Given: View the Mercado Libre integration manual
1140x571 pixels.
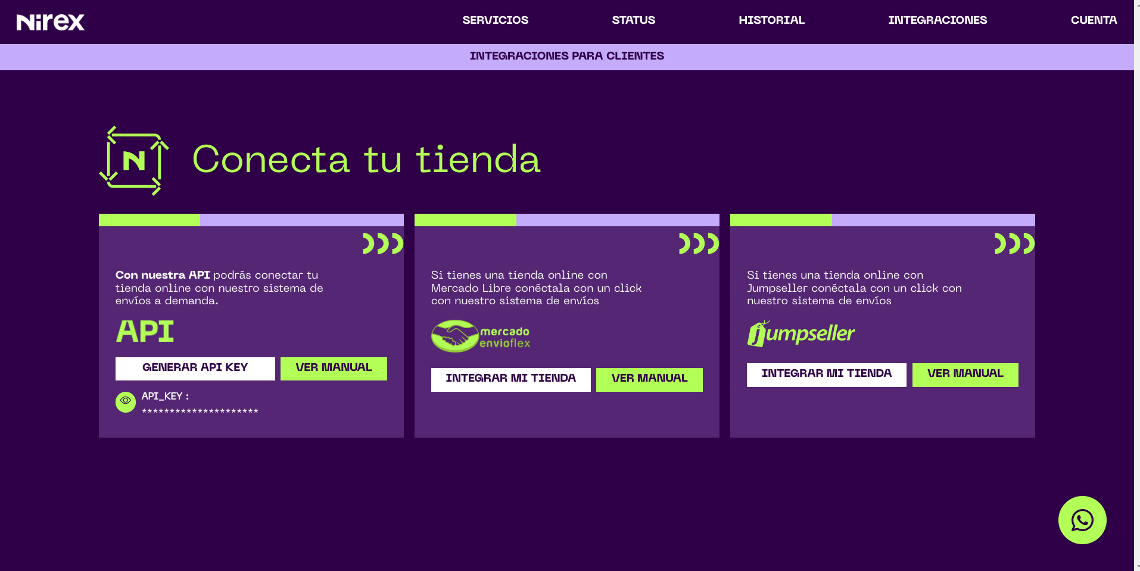Looking at the screenshot, I should click(649, 379).
